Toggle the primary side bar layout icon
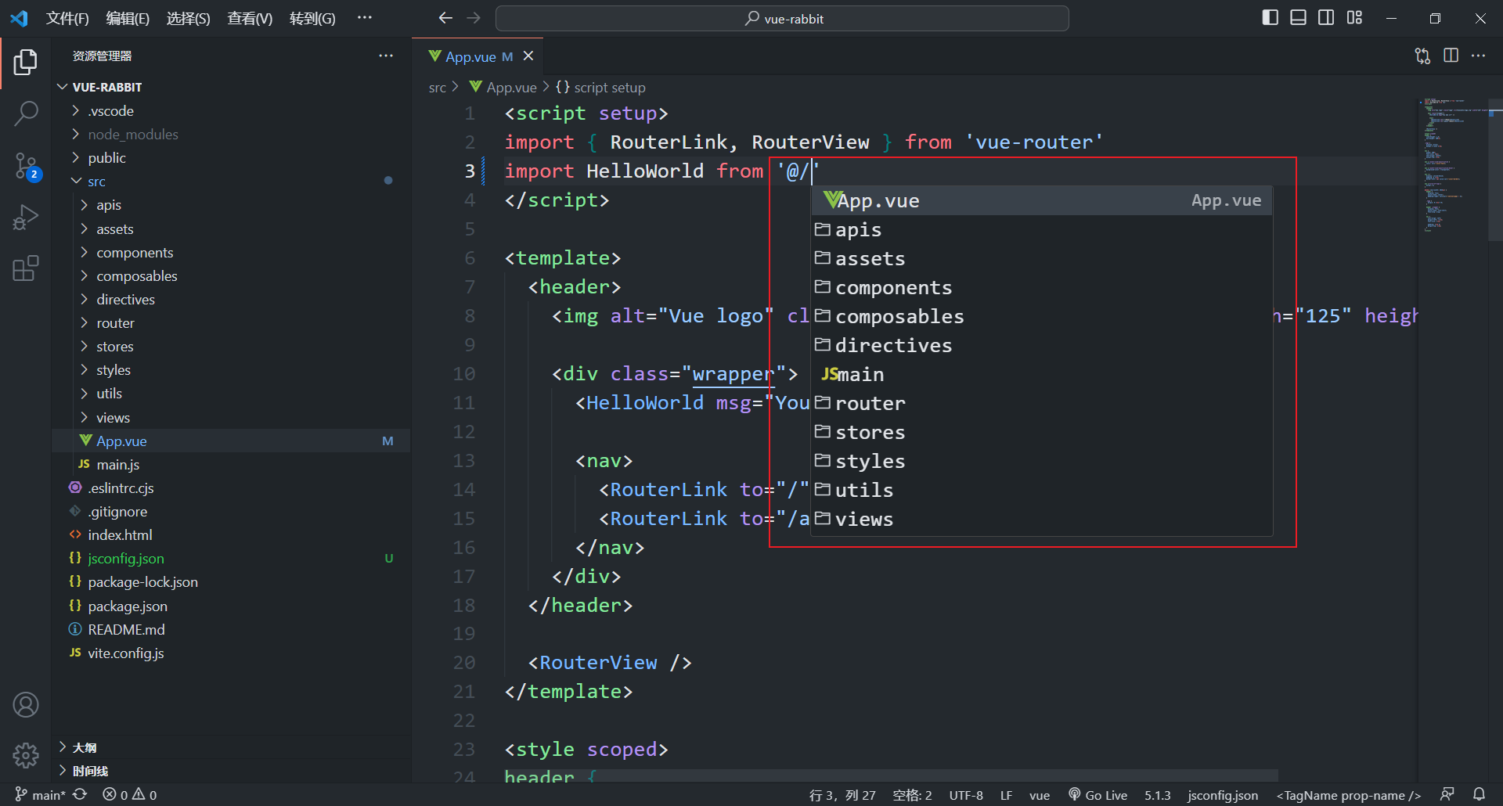1503x806 pixels. pyautogui.click(x=1271, y=18)
